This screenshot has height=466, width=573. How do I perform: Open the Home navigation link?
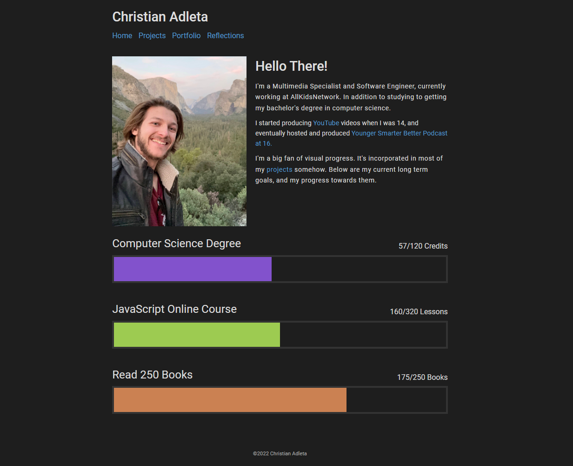tap(122, 35)
